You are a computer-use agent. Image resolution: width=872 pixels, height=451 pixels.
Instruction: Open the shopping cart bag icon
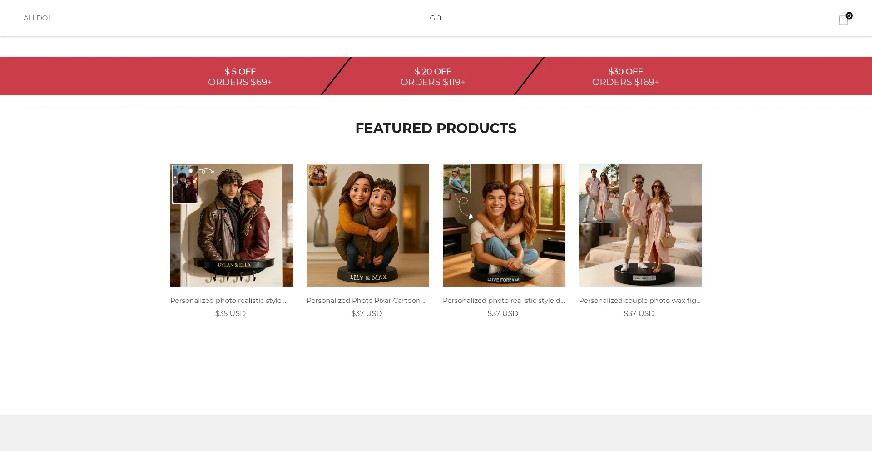click(843, 19)
